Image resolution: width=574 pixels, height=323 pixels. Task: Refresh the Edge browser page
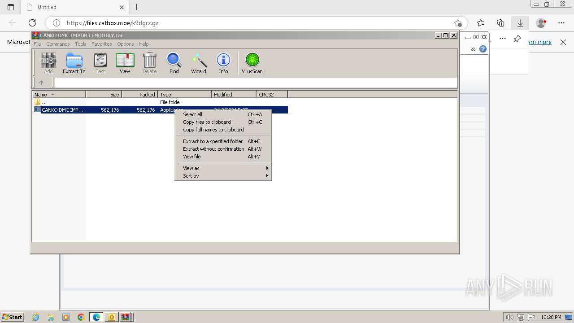point(32,23)
